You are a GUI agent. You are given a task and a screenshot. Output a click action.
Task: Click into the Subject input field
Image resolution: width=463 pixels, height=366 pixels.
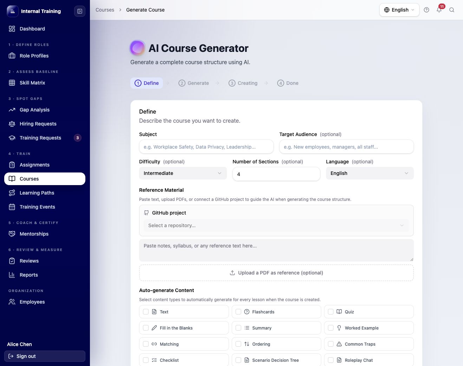(206, 147)
